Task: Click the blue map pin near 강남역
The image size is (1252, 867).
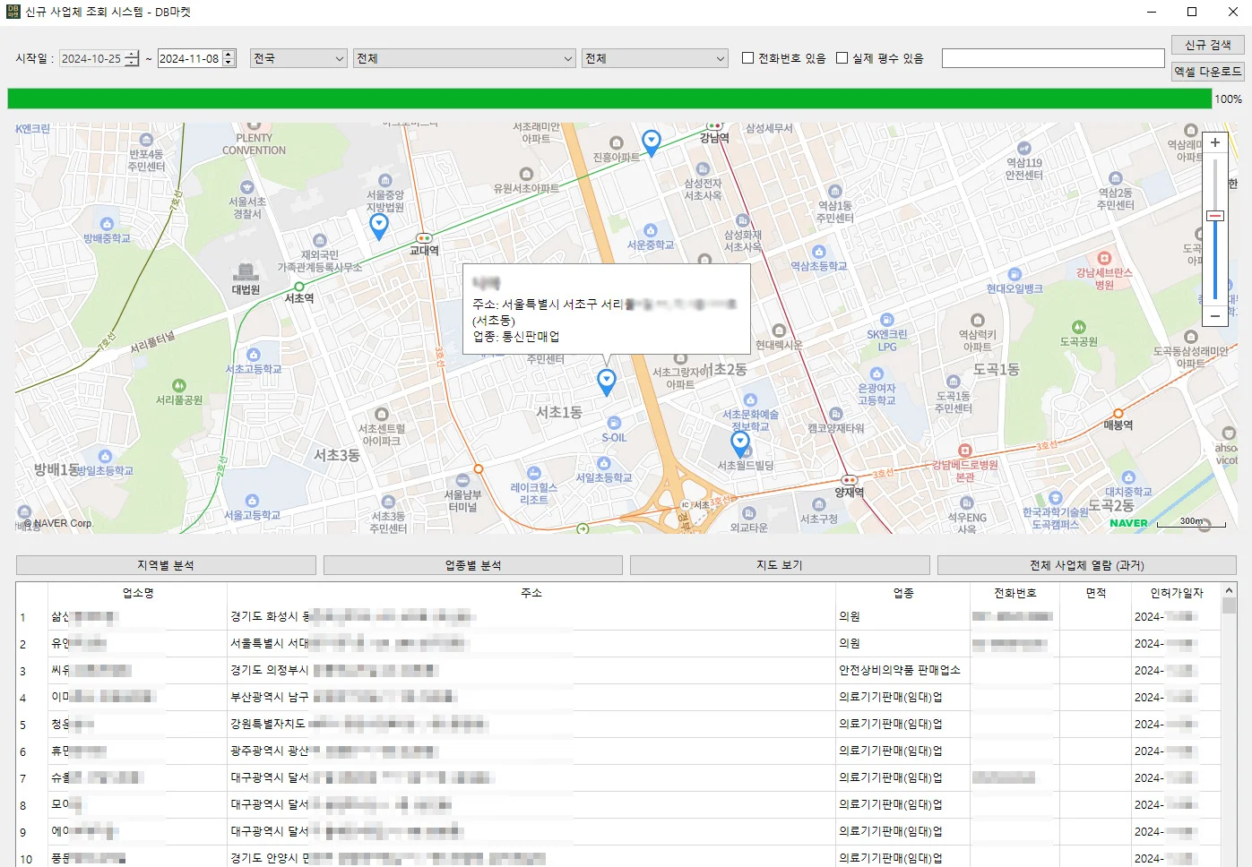Action: point(652,142)
